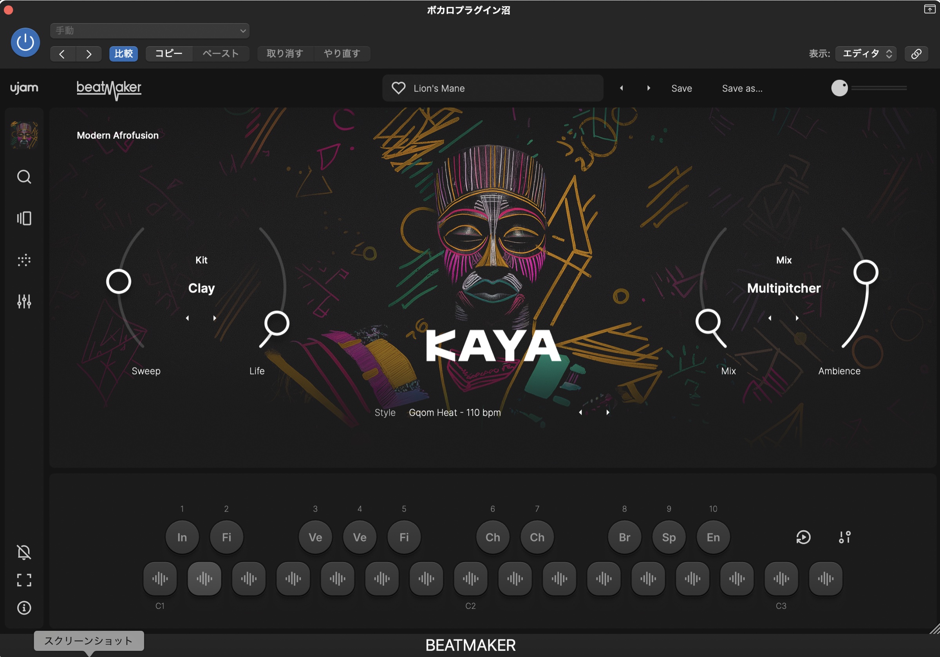Select next Style with right arrow
940x657 pixels.
(x=608, y=412)
